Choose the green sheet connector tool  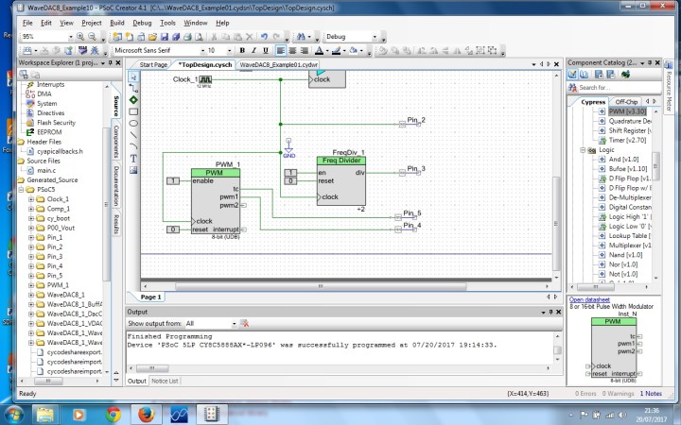pyautogui.click(x=133, y=100)
